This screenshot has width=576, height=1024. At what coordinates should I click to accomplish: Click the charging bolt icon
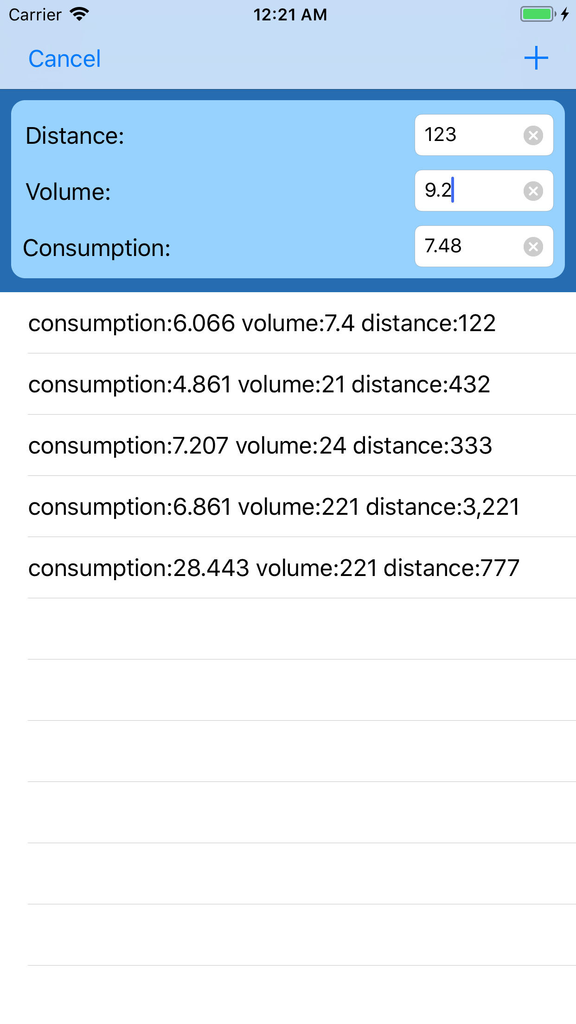(565, 14)
